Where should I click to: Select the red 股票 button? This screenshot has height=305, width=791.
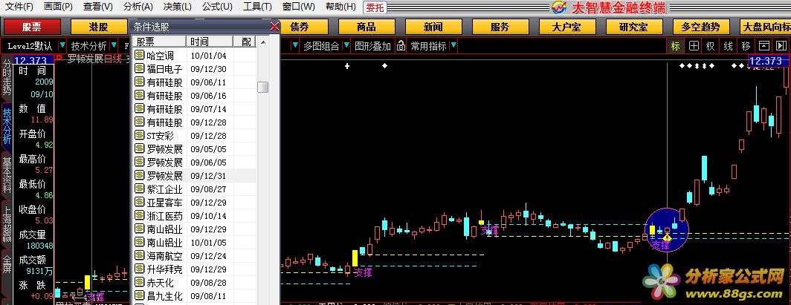click(x=32, y=27)
